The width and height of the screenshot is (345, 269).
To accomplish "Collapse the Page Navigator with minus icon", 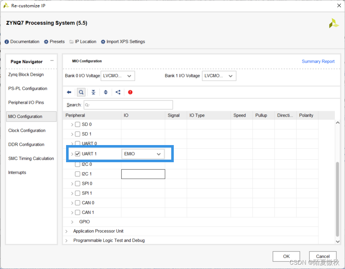I will (x=52, y=61).
